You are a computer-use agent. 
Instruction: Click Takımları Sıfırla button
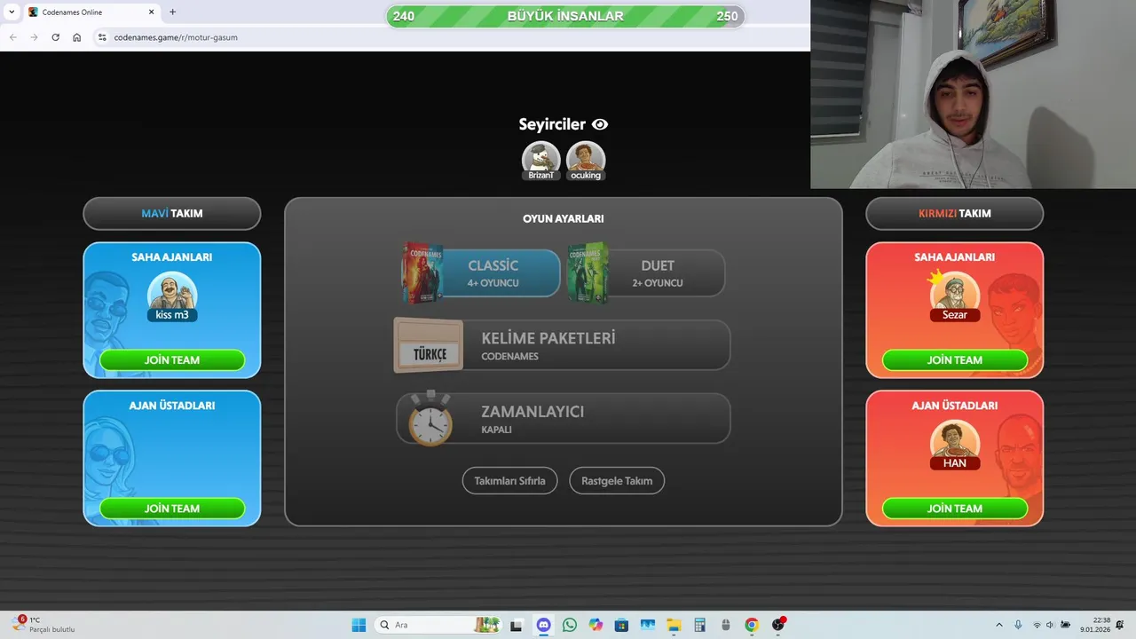point(509,481)
